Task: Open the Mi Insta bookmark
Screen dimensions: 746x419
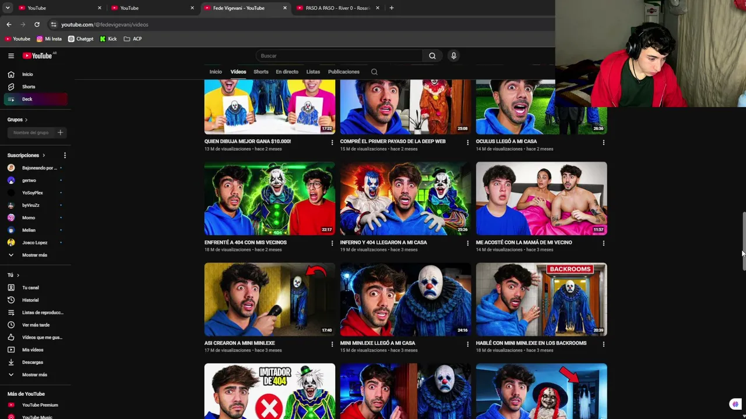Action: point(49,39)
